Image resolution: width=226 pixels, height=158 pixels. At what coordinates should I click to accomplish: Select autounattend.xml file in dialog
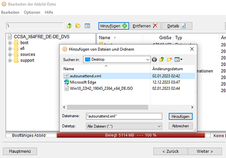(85, 76)
